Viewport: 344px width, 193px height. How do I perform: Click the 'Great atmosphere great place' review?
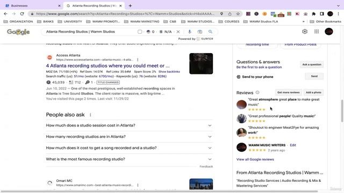tap(284, 102)
